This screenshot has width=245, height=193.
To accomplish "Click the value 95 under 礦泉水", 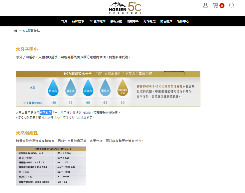I will coord(71,103).
